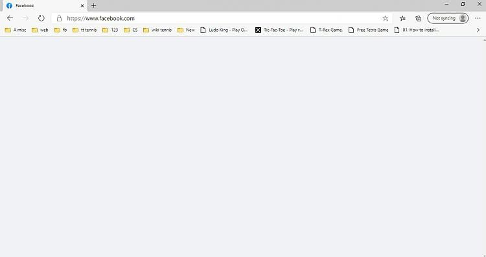486x257 pixels.
Task: Open the wiki tennis bookmarks folder
Action: 157,30
